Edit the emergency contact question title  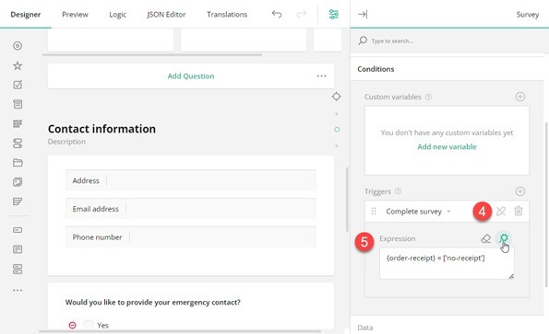152,302
